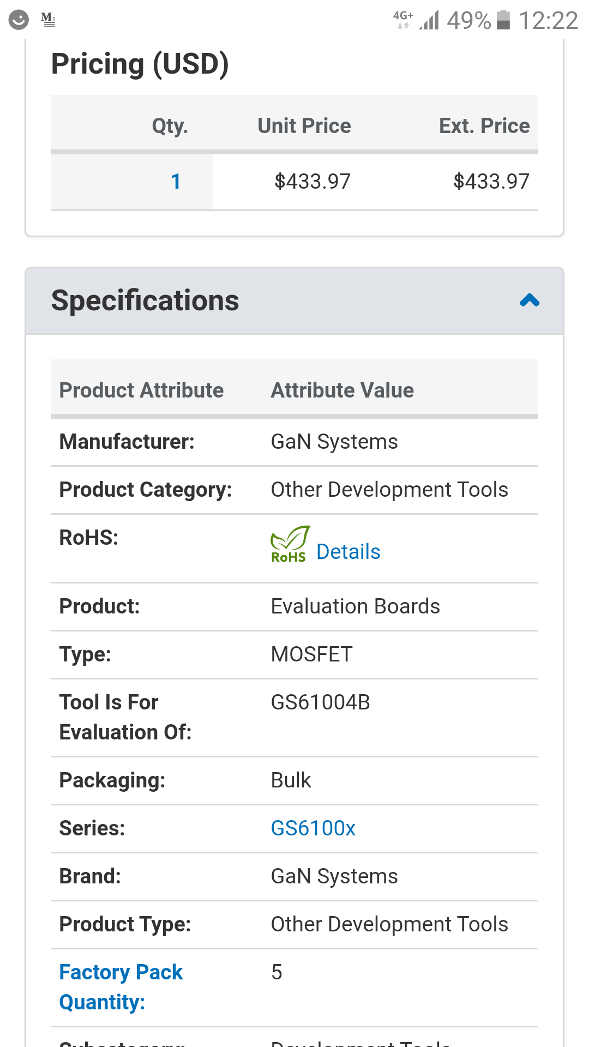589x1047 pixels.
Task: Select the Bulk packaging value
Action: pos(291,780)
